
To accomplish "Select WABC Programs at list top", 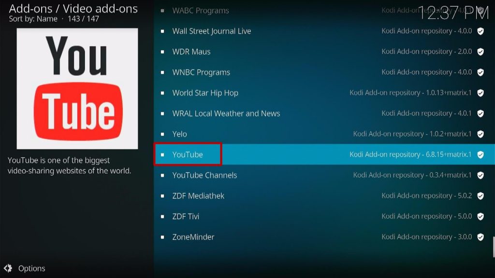I will coord(324,11).
